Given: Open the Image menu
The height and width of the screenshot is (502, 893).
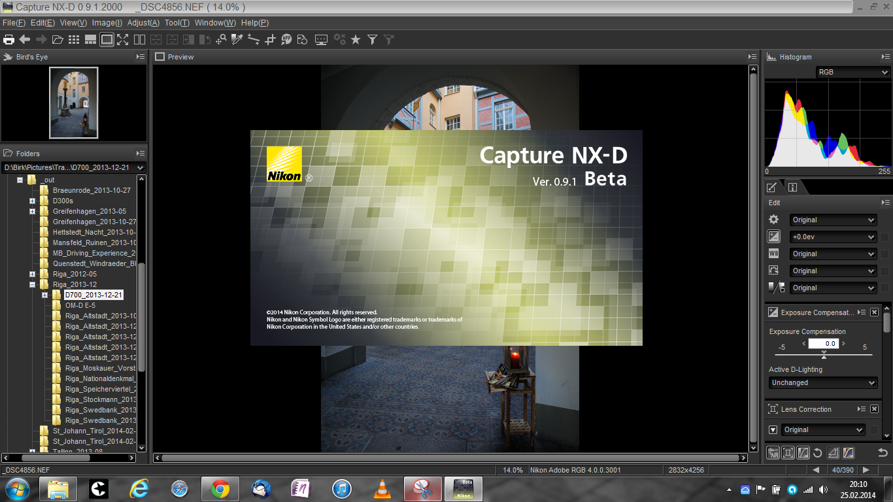Looking at the screenshot, I should pyautogui.click(x=107, y=23).
